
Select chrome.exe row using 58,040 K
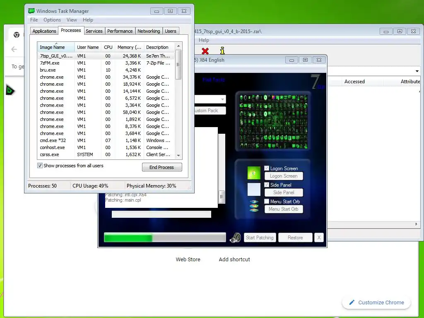coord(106,112)
